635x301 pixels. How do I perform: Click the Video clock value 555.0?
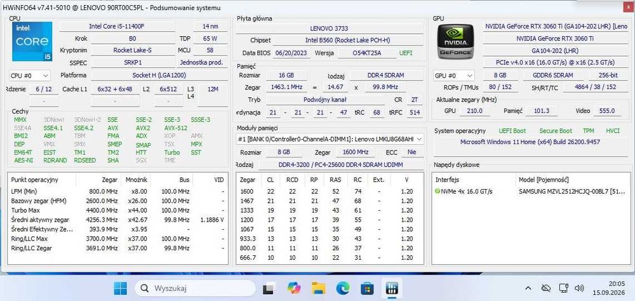click(607, 111)
